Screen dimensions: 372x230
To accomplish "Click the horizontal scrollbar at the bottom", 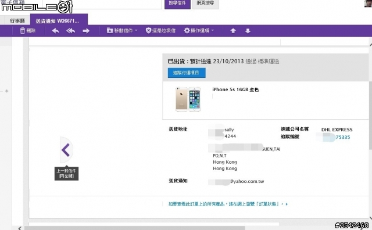I will [x=134, y=228].
